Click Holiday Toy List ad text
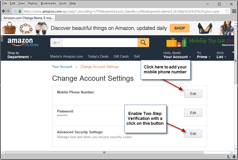This screenshot has width=238, height=160. pyautogui.click(x=211, y=41)
